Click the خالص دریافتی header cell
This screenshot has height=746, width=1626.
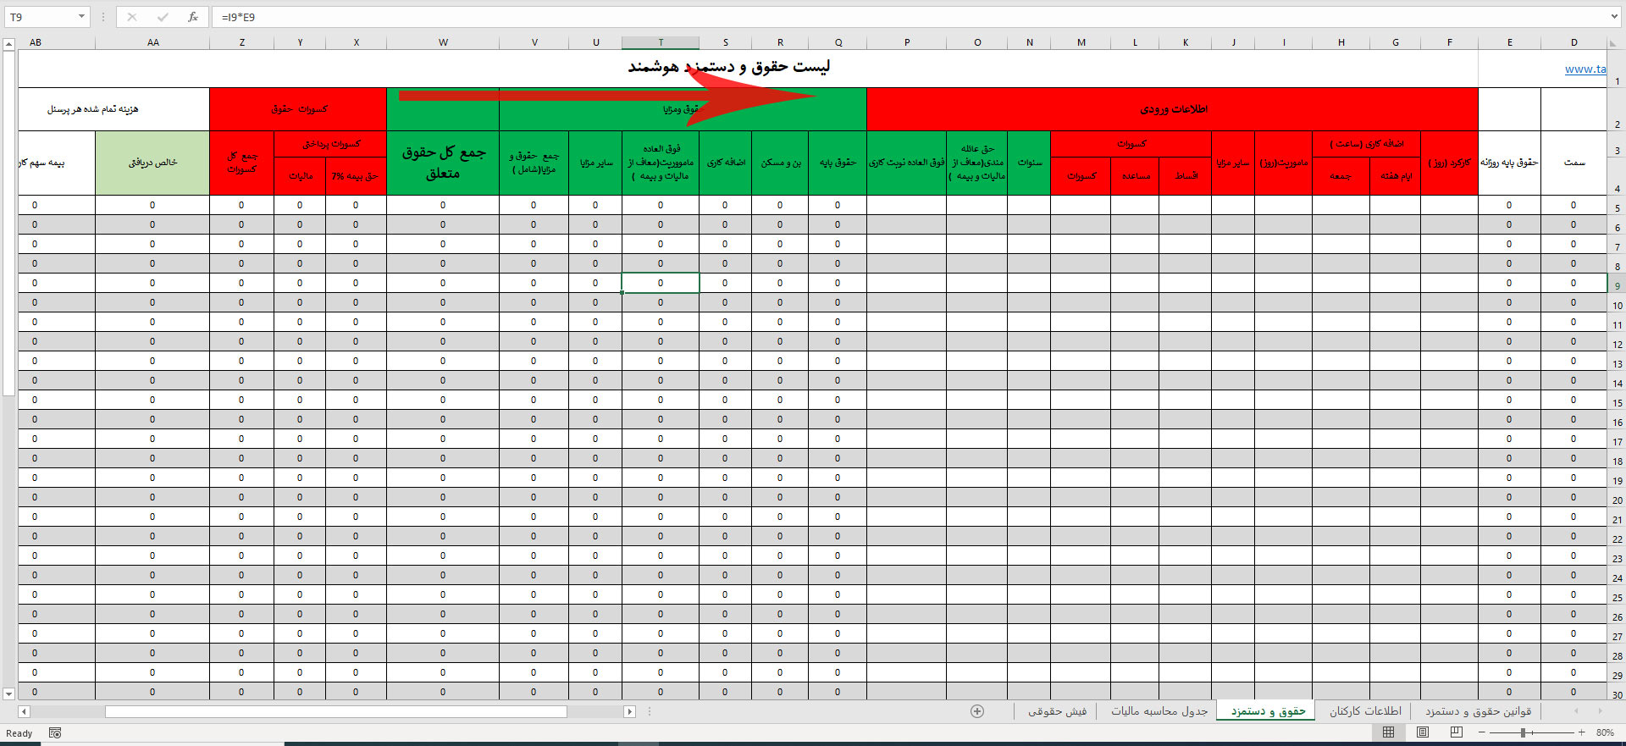pos(152,163)
